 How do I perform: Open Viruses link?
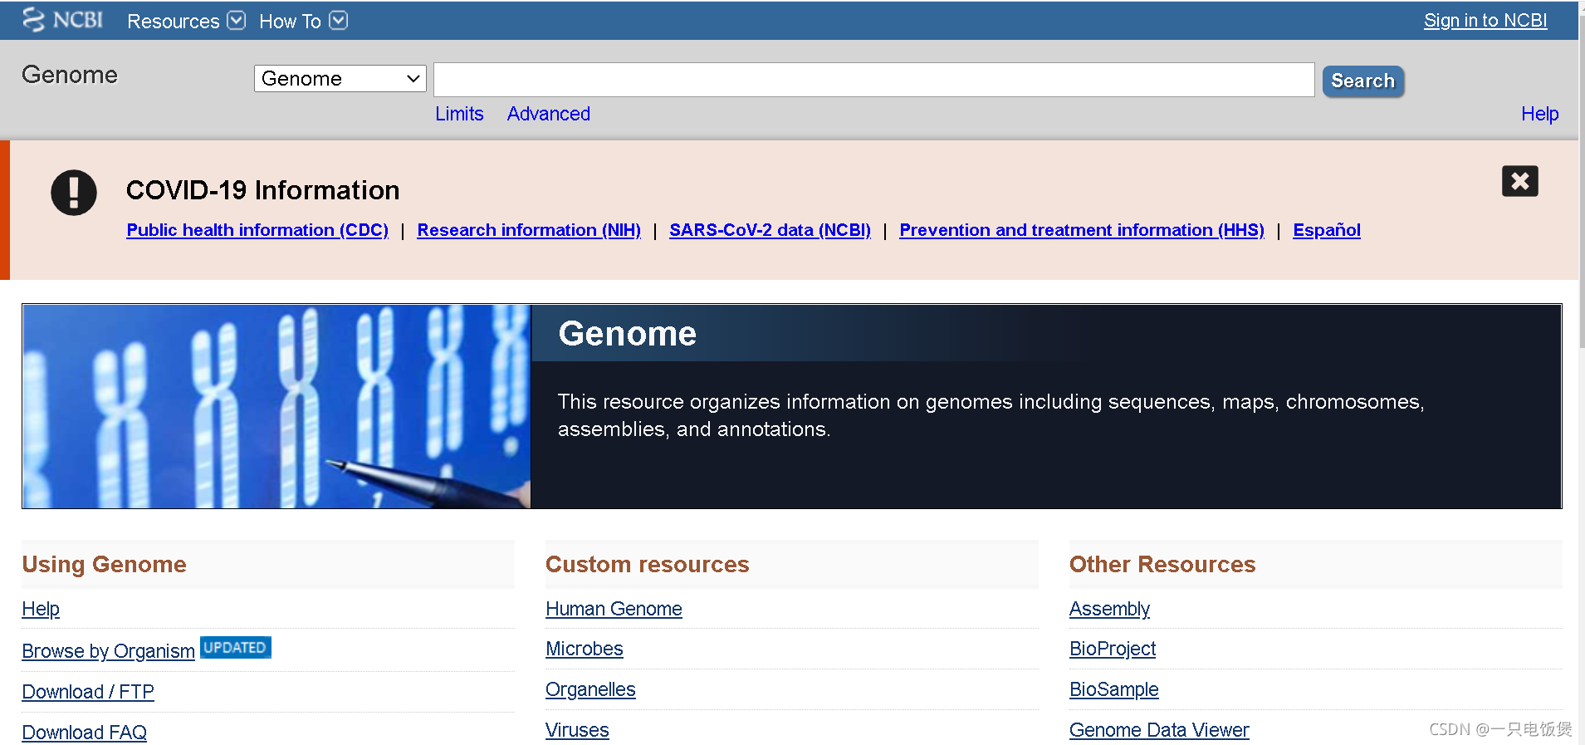[x=577, y=730]
